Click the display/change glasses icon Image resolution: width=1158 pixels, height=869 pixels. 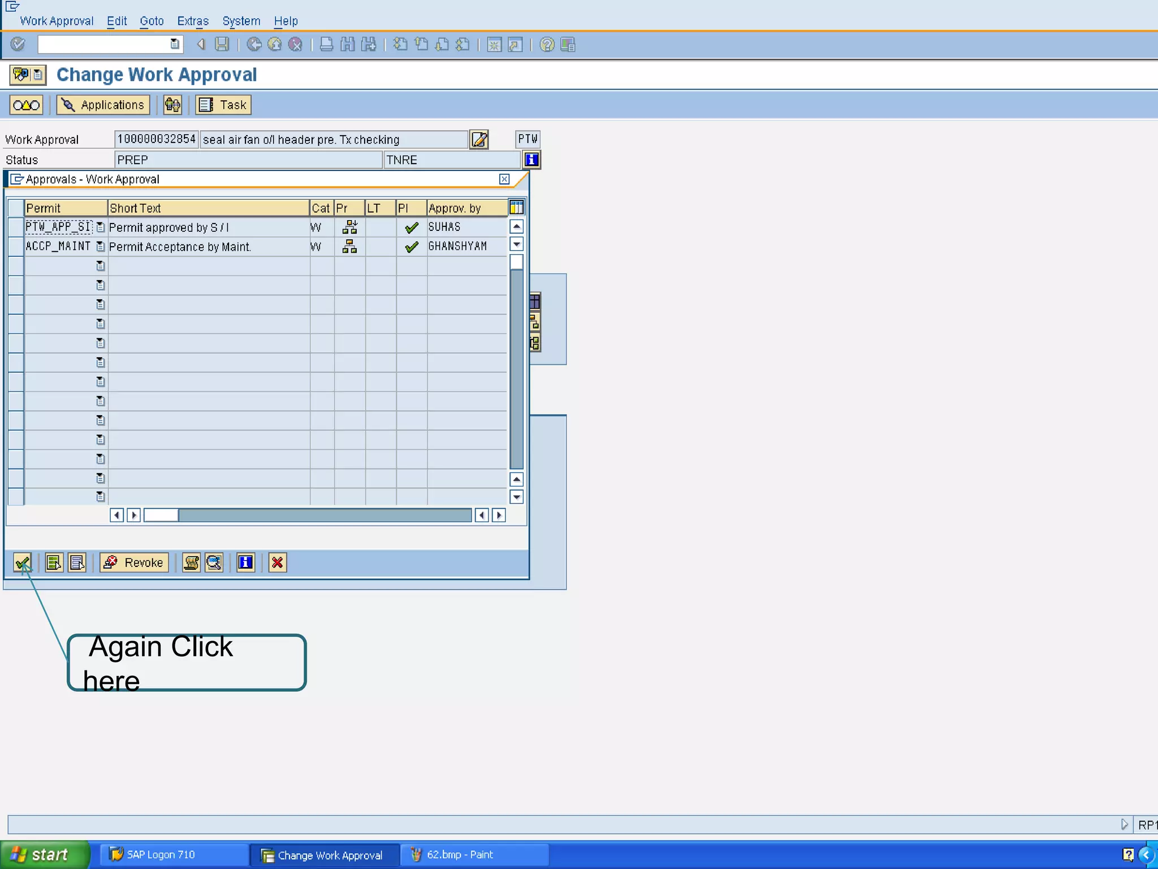(26, 105)
